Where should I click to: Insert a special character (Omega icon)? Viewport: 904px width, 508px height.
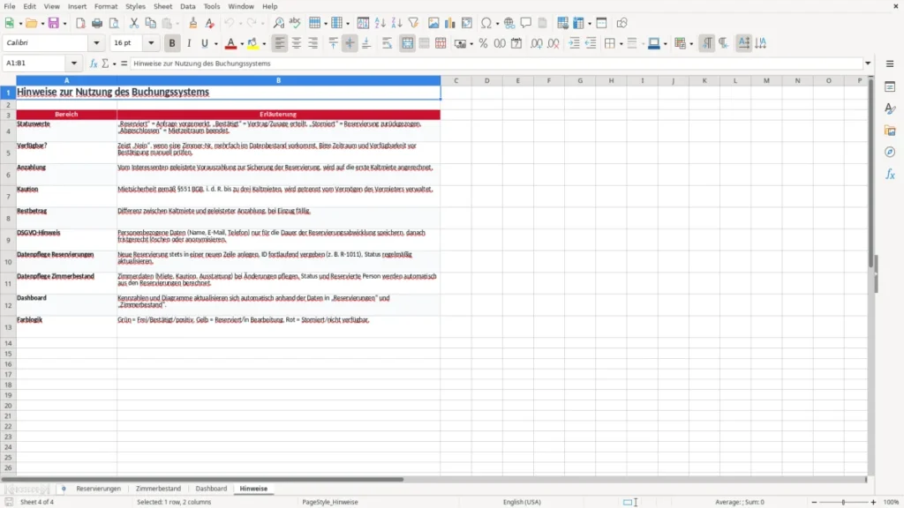point(486,23)
